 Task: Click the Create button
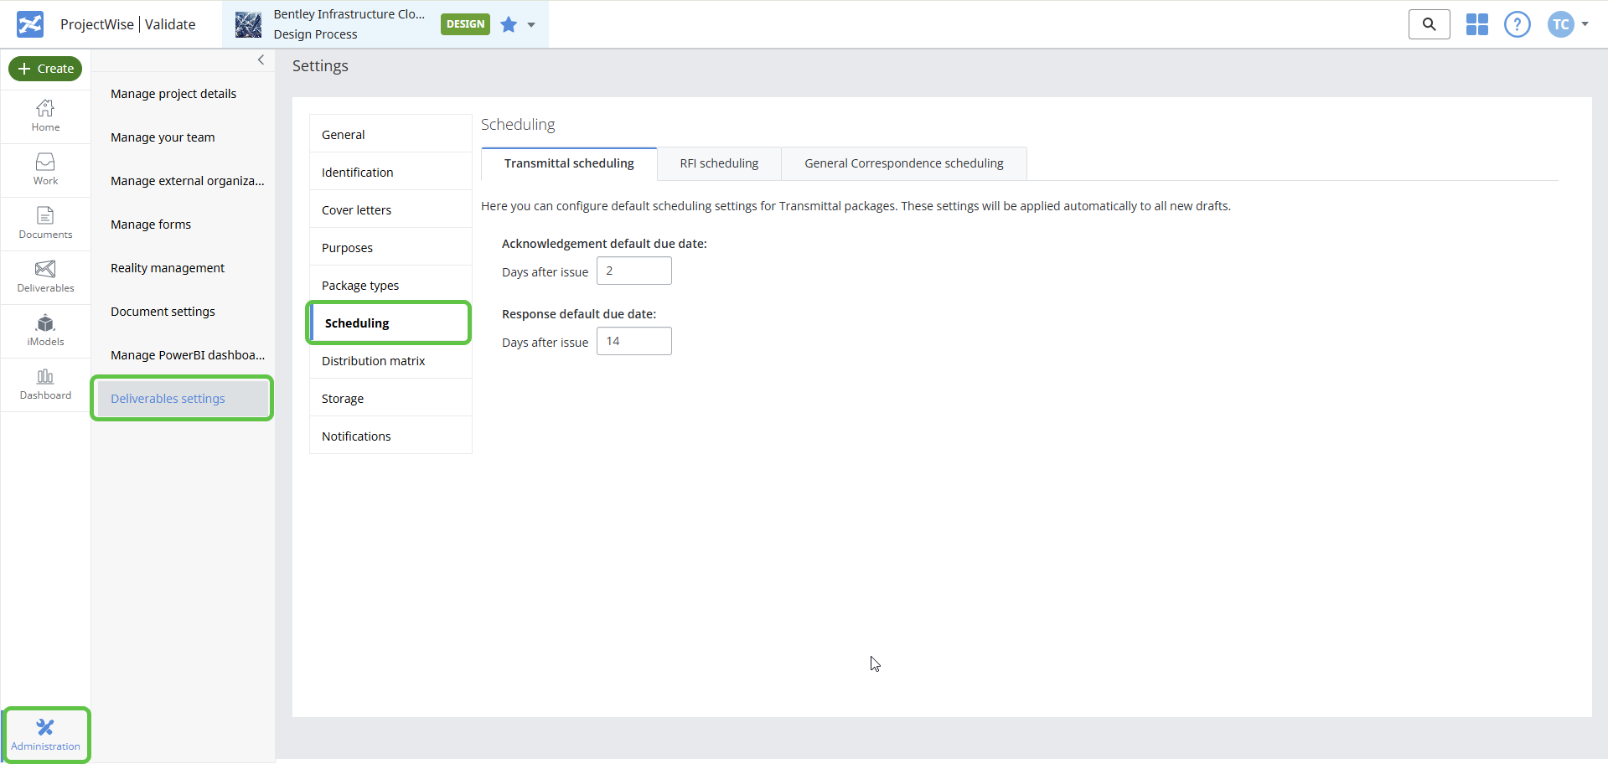click(45, 69)
